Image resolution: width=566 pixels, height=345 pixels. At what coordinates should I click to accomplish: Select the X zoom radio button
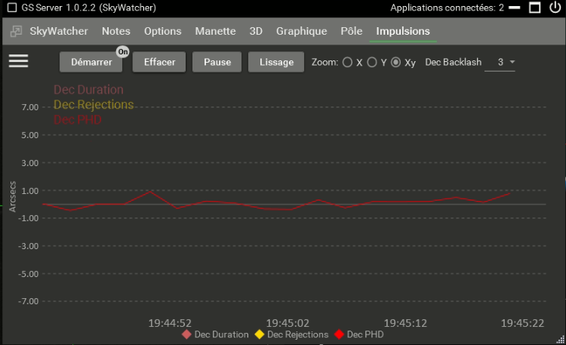coord(347,62)
